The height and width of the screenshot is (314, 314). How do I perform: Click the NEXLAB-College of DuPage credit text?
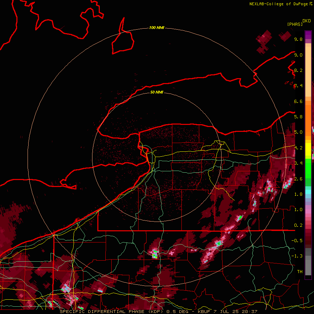click(279, 4)
